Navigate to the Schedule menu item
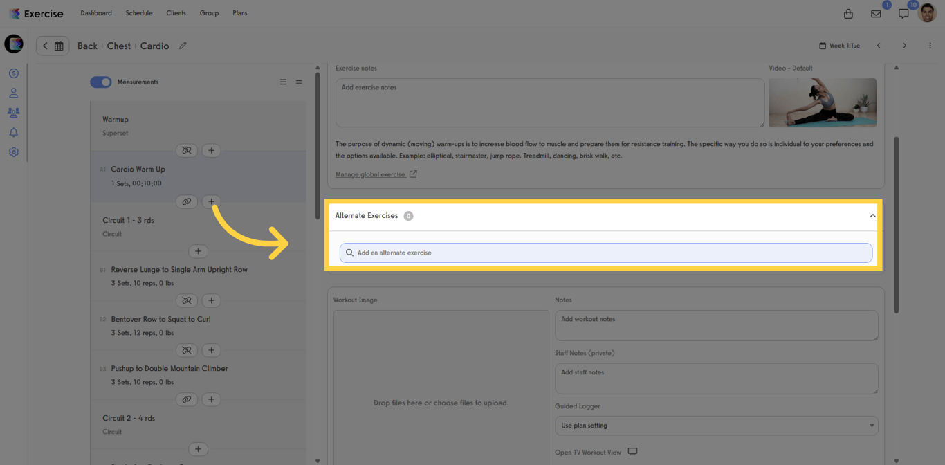This screenshot has height=465, width=945. (x=138, y=12)
